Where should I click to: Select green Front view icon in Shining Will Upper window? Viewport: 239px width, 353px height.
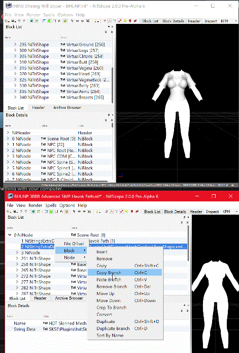coord(49,21)
